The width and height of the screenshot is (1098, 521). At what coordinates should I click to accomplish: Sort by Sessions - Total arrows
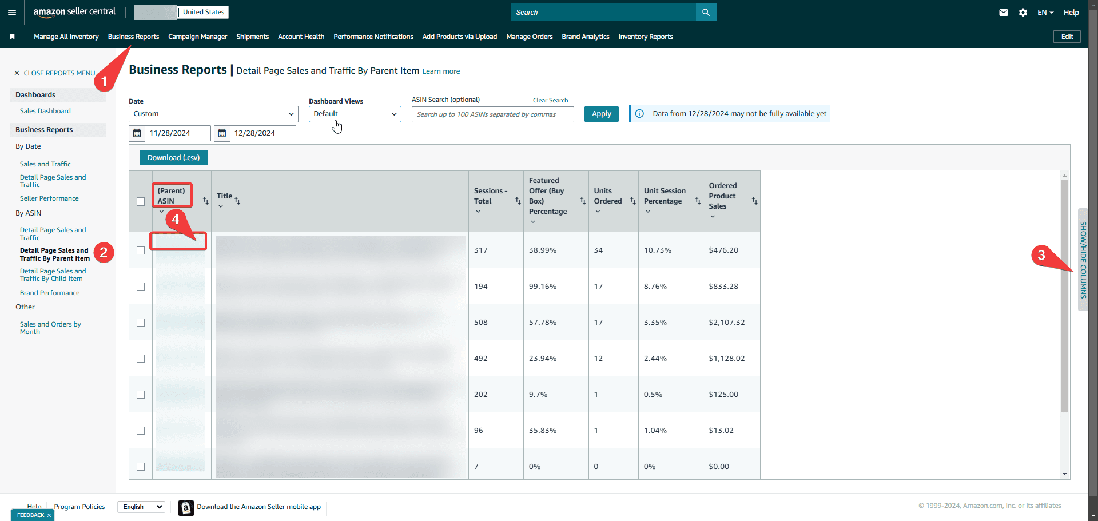[x=518, y=201]
